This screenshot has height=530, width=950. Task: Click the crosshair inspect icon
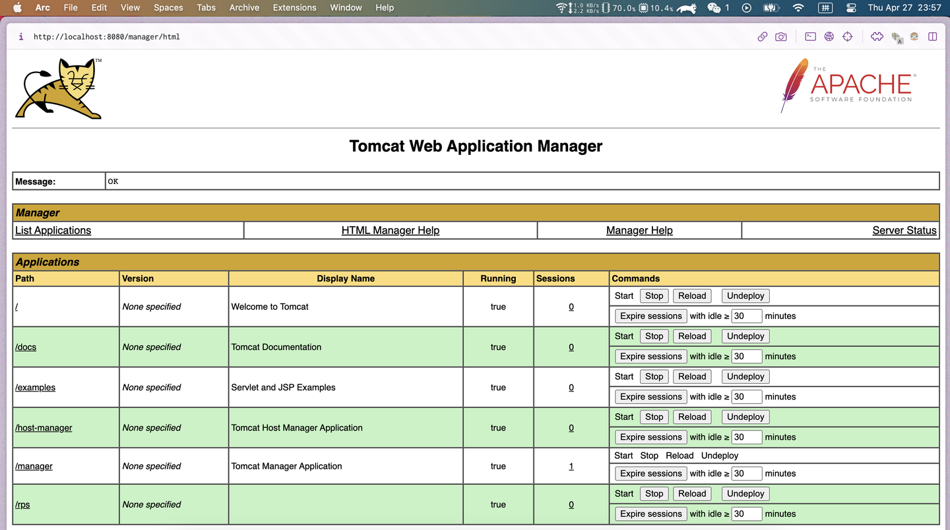[x=848, y=37]
